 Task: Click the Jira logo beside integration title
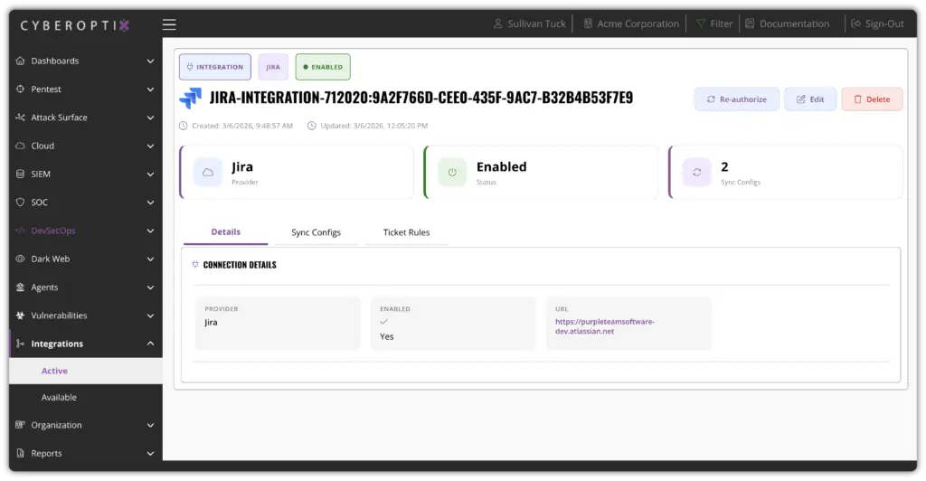[x=191, y=98]
